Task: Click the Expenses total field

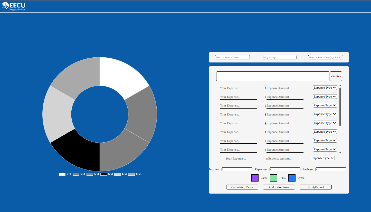Action: pyautogui.click(x=285, y=169)
